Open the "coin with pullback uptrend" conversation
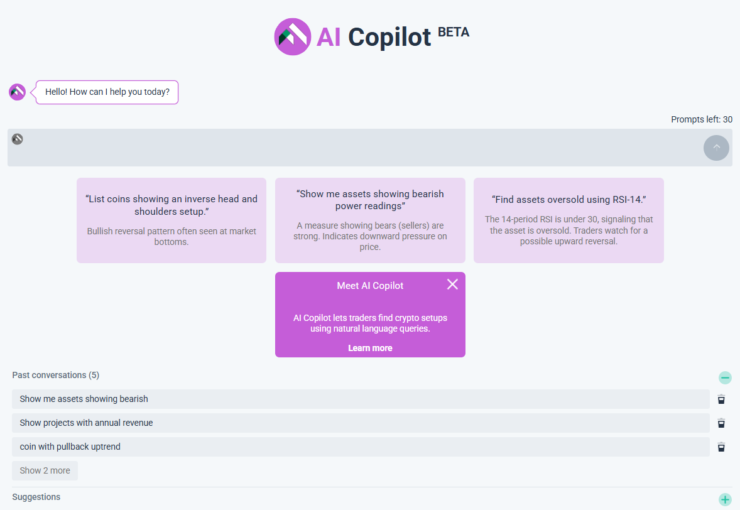740x510 pixels. [361, 447]
